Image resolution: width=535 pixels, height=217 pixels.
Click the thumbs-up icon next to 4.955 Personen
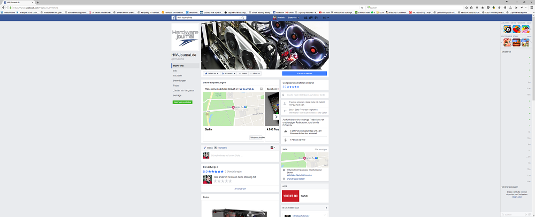point(285,131)
